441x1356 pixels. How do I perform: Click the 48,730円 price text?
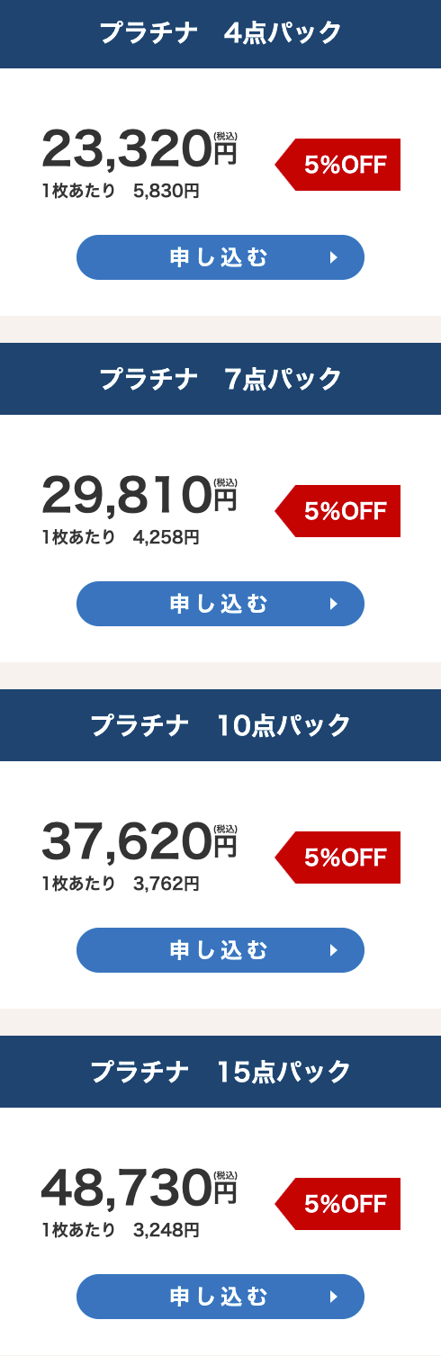[x=139, y=1189]
